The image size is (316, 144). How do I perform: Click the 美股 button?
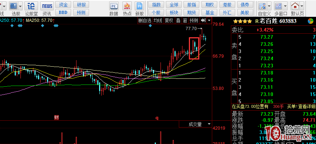pos(245,13)
